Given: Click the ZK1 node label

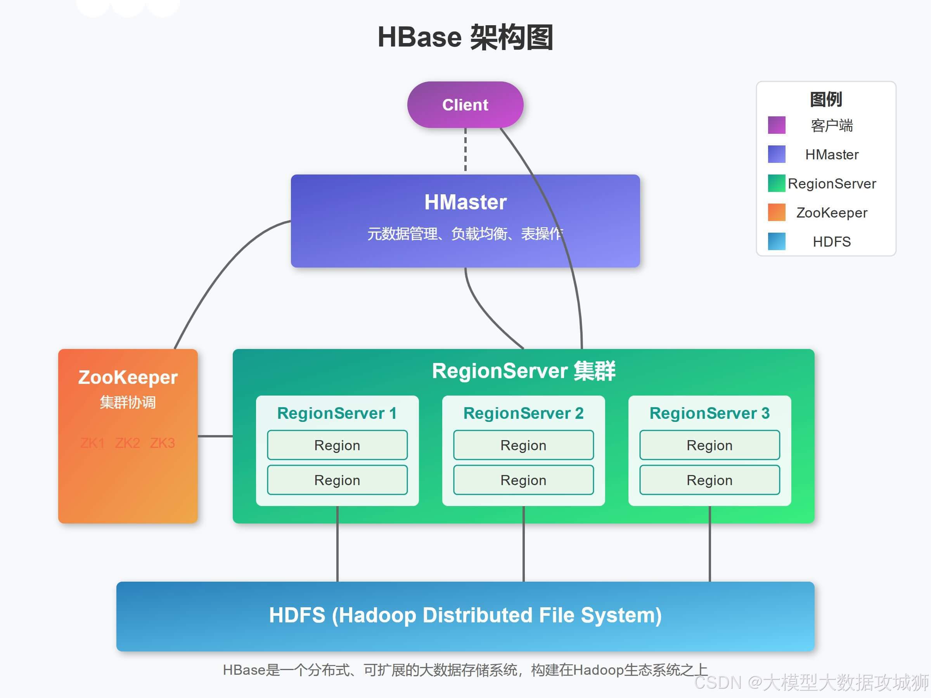Looking at the screenshot, I should [x=93, y=443].
